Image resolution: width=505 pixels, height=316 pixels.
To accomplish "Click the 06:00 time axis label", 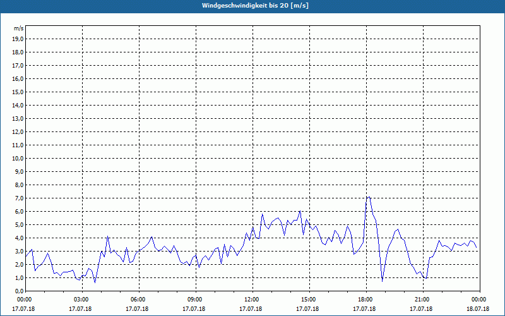I will 140,300.
